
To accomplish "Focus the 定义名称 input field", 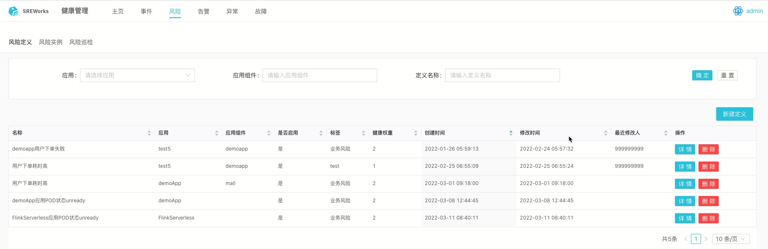I will point(502,75).
